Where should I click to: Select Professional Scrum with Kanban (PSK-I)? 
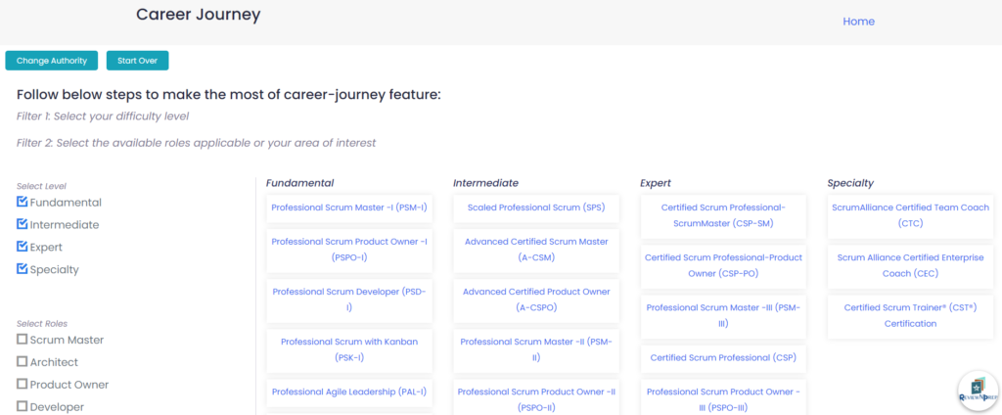(349, 349)
